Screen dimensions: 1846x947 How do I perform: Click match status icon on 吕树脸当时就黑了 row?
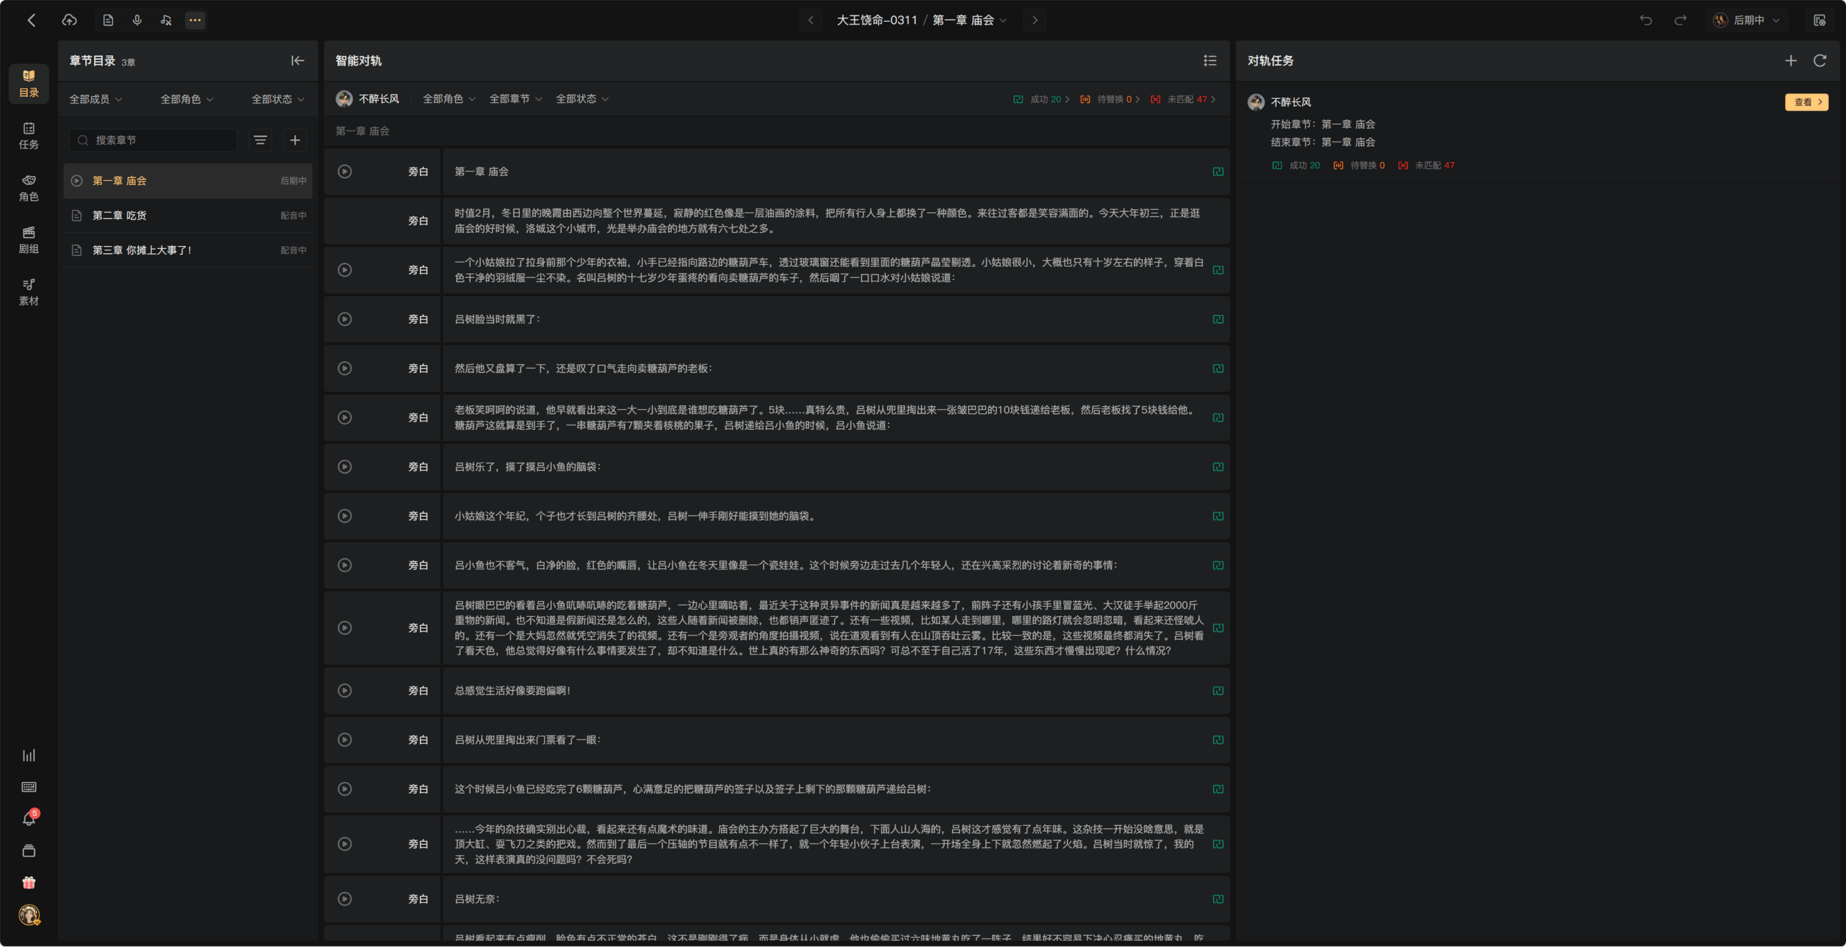1218,320
